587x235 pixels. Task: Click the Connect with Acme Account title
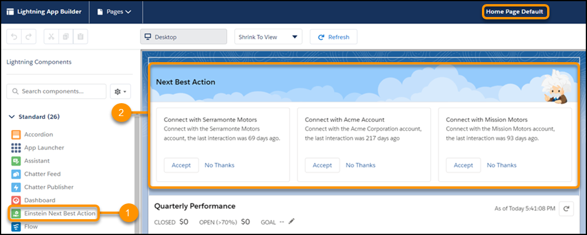click(x=345, y=120)
